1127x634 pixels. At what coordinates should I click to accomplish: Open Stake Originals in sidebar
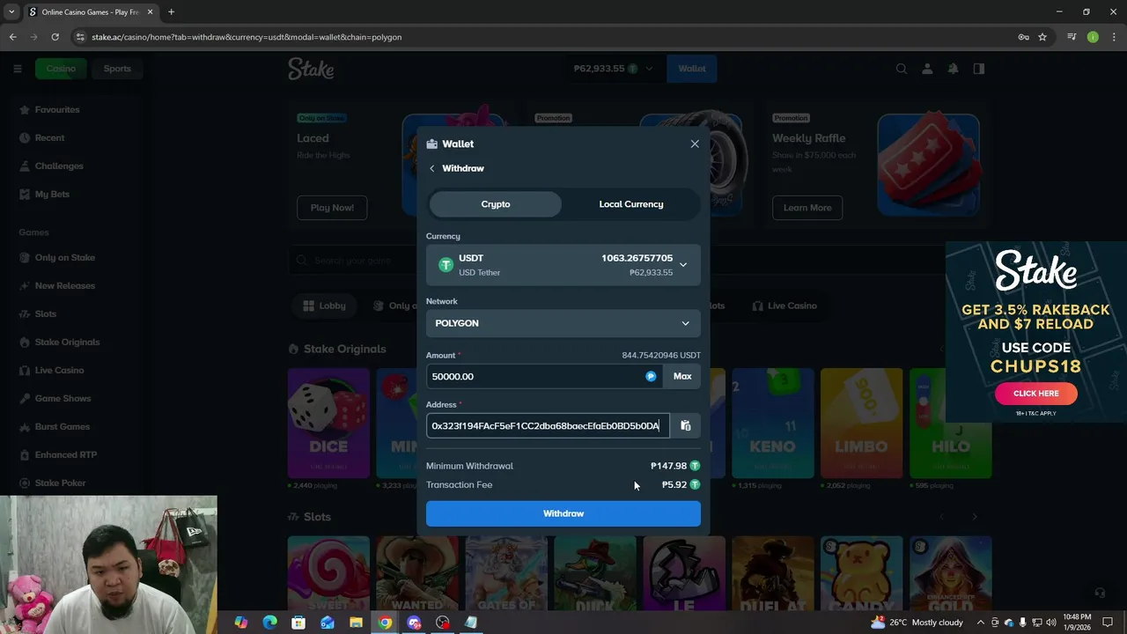pos(67,343)
